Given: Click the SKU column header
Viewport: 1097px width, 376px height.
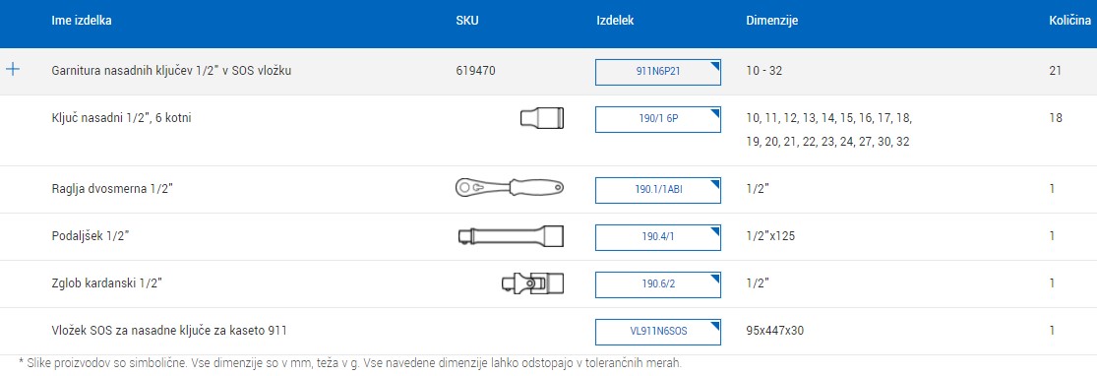Looking at the screenshot, I should coord(467,21).
